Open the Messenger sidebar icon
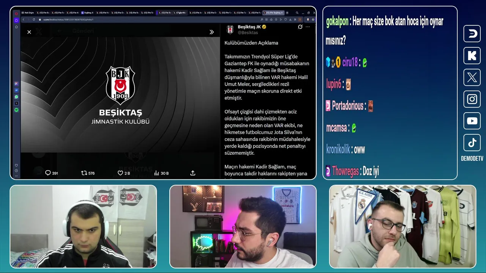Image resolution: width=486 pixels, height=273 pixels. click(16, 90)
